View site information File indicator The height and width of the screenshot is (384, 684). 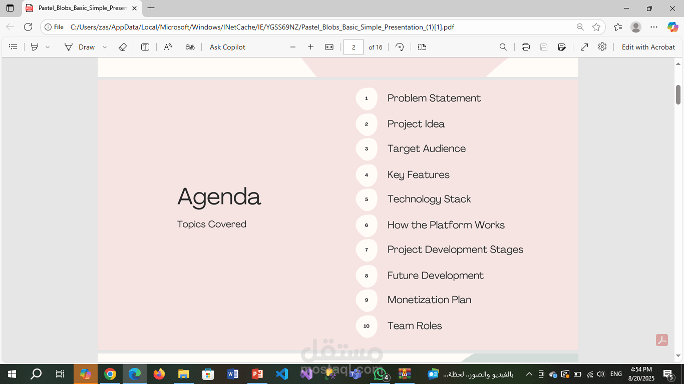pyautogui.click(x=54, y=27)
